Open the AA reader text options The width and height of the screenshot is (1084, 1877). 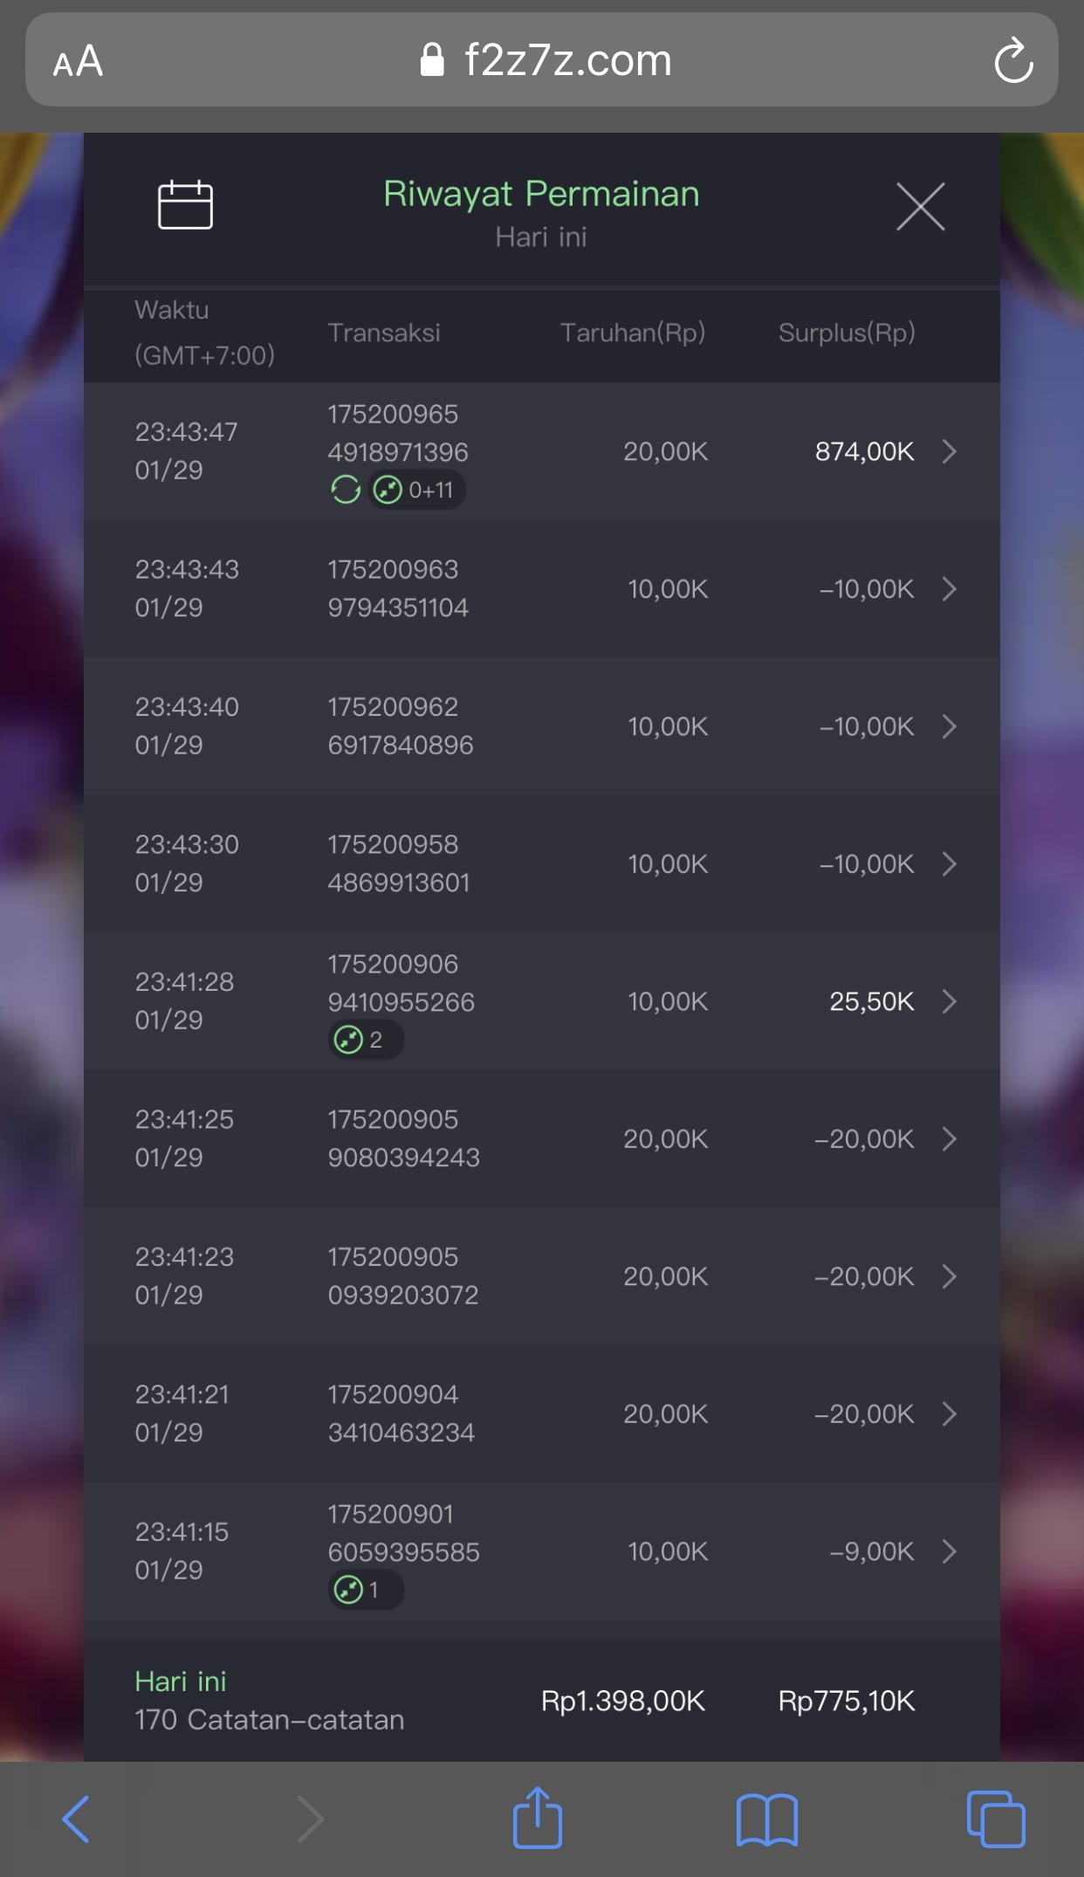[x=79, y=61]
